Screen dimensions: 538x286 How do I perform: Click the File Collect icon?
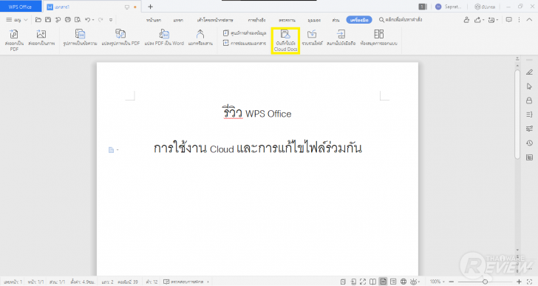click(312, 38)
